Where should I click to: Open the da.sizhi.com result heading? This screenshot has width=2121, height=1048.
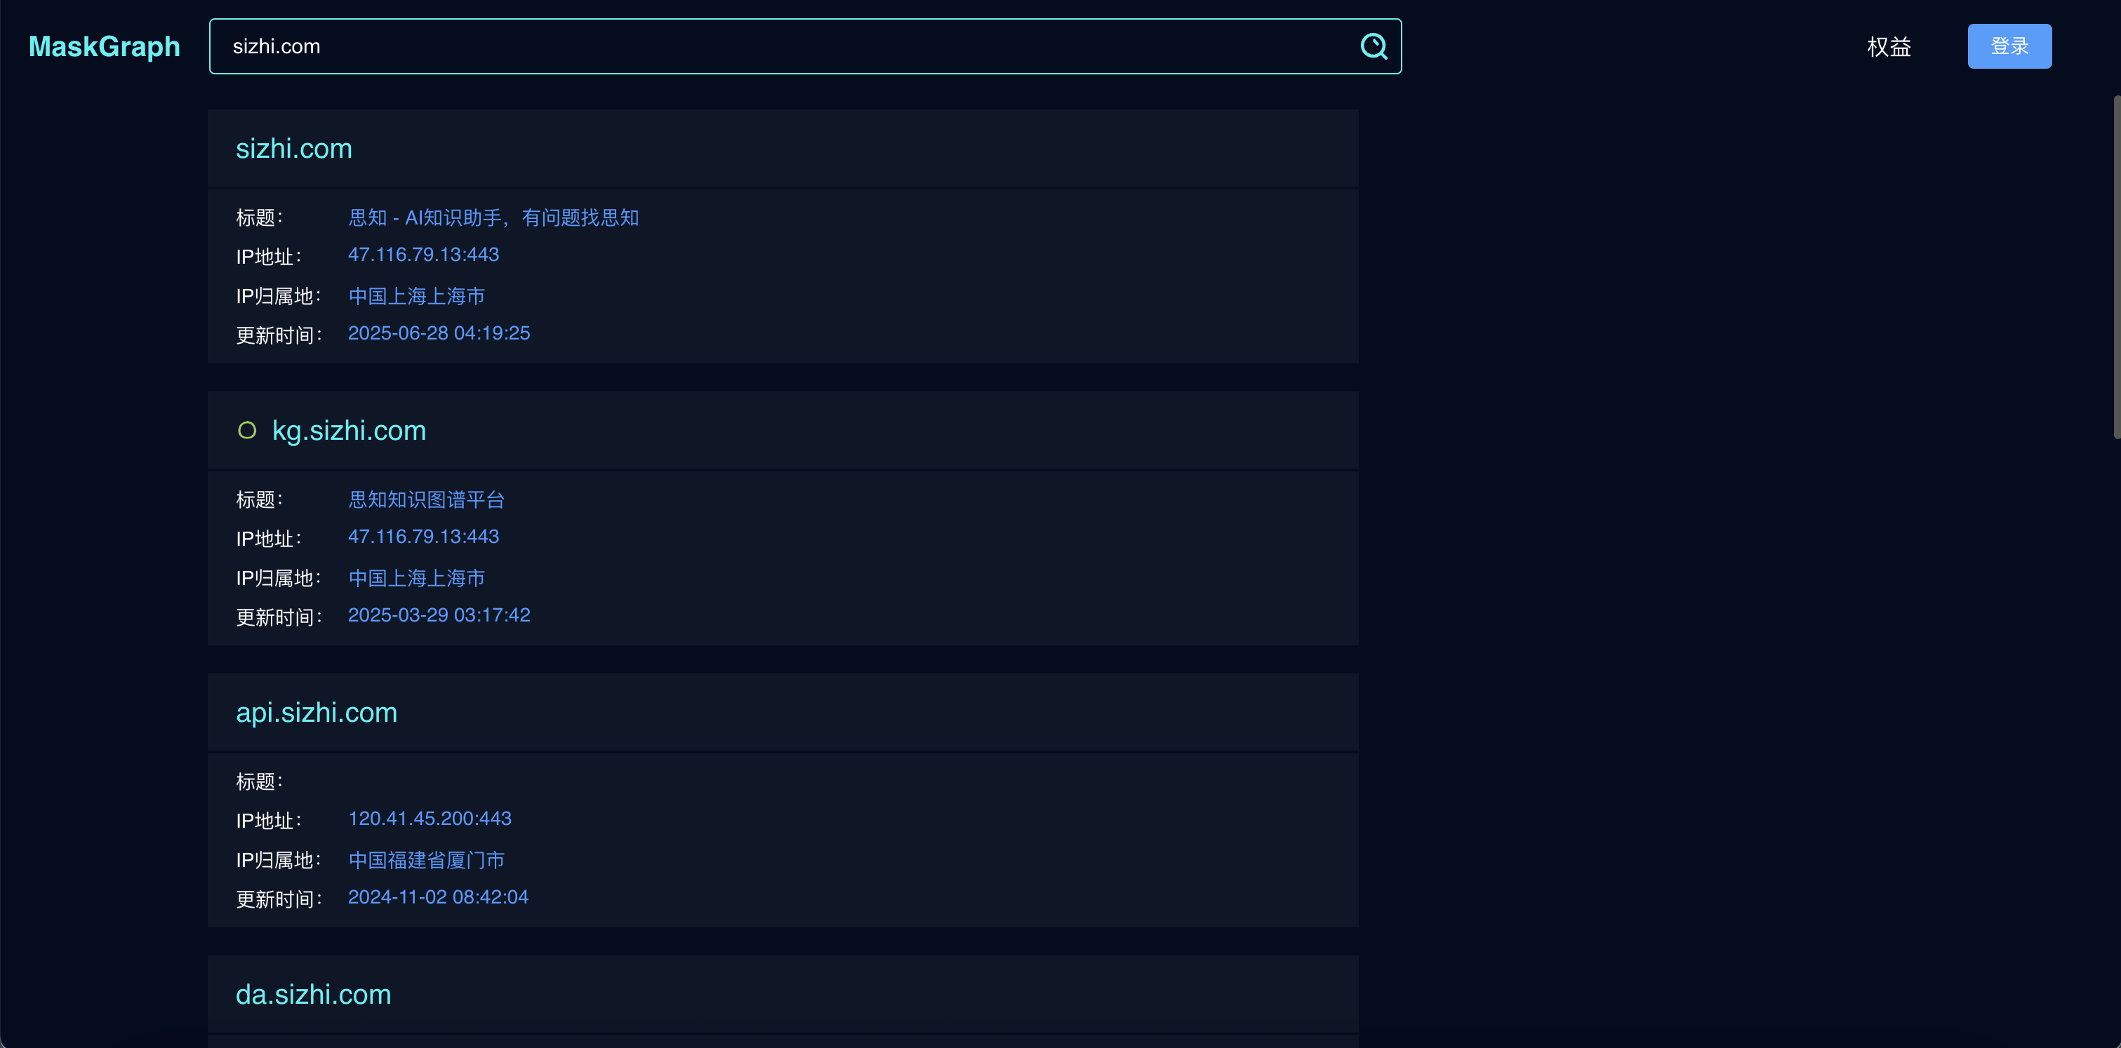(x=313, y=995)
